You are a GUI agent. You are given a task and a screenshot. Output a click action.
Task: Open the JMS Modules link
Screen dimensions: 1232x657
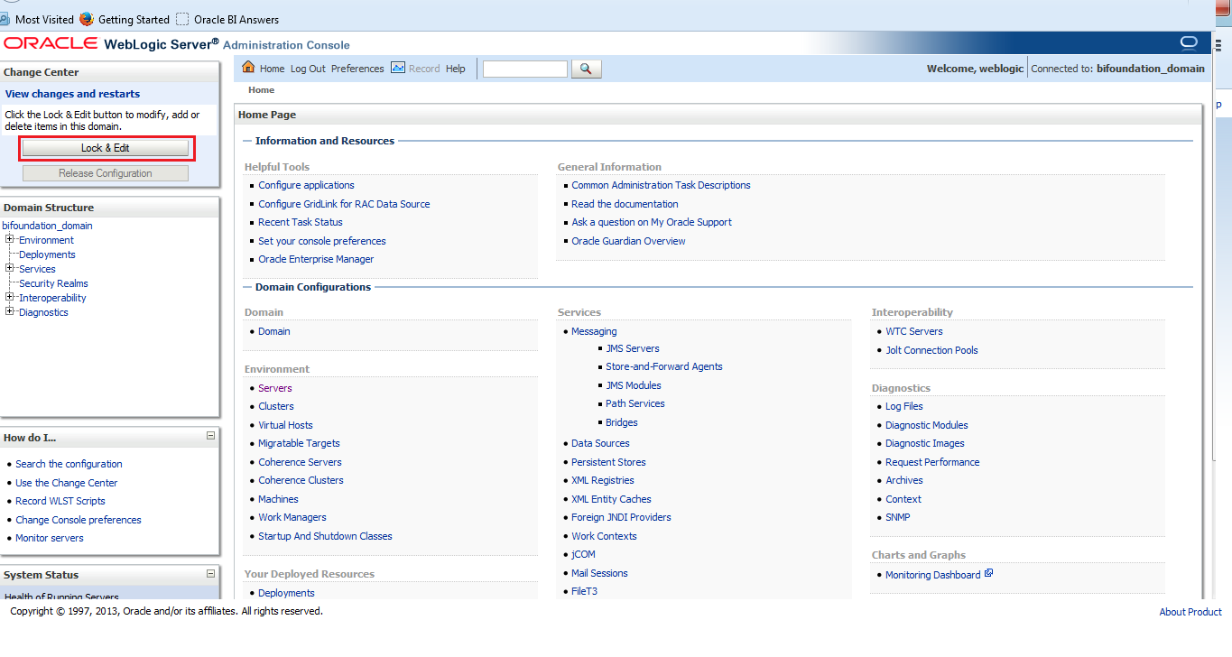pyautogui.click(x=634, y=385)
